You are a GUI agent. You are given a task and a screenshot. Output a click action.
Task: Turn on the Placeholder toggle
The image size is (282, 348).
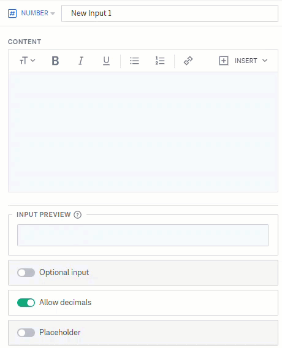tap(26, 333)
